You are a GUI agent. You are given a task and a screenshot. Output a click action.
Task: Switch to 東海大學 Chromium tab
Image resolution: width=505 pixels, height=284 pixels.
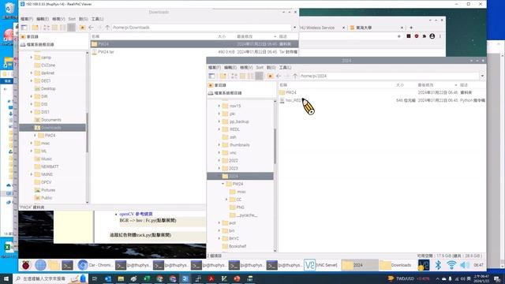[x=376, y=28]
